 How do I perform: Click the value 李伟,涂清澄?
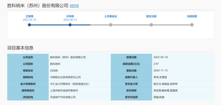(160, 77)
